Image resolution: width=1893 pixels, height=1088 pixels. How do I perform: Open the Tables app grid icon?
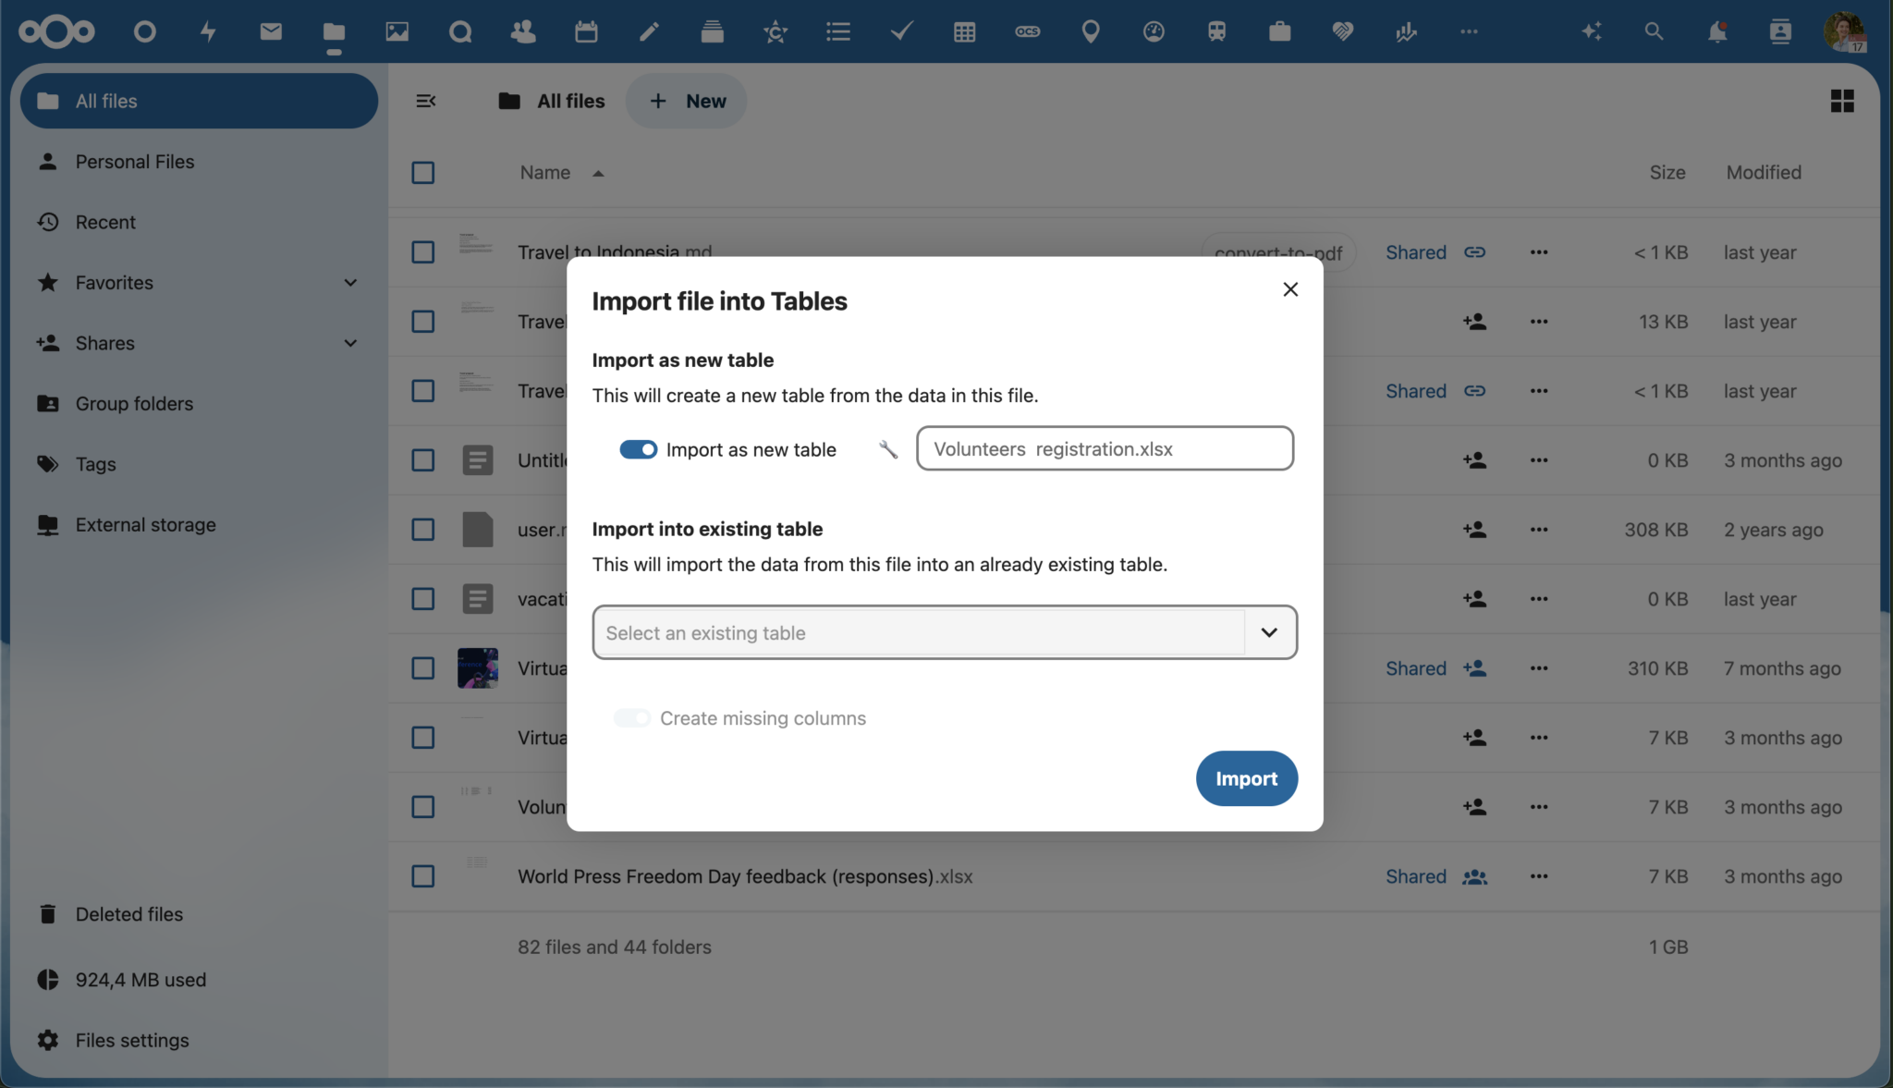point(964,31)
